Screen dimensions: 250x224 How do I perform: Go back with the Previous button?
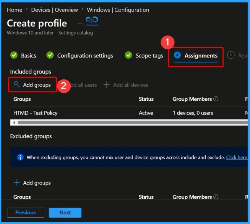[26, 212]
